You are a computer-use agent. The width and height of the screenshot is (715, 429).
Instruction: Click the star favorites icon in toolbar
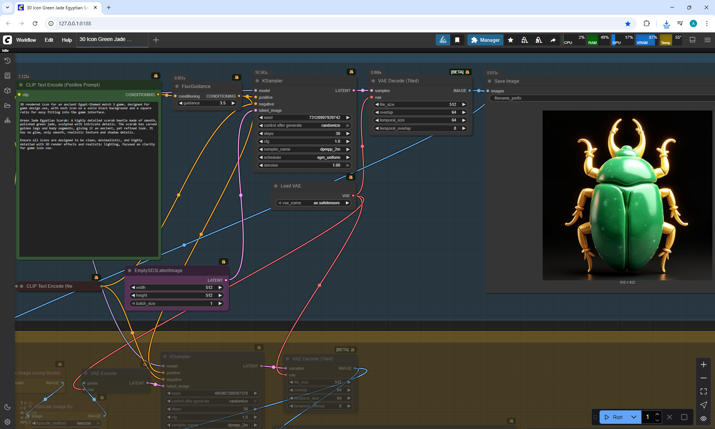pyautogui.click(x=511, y=40)
